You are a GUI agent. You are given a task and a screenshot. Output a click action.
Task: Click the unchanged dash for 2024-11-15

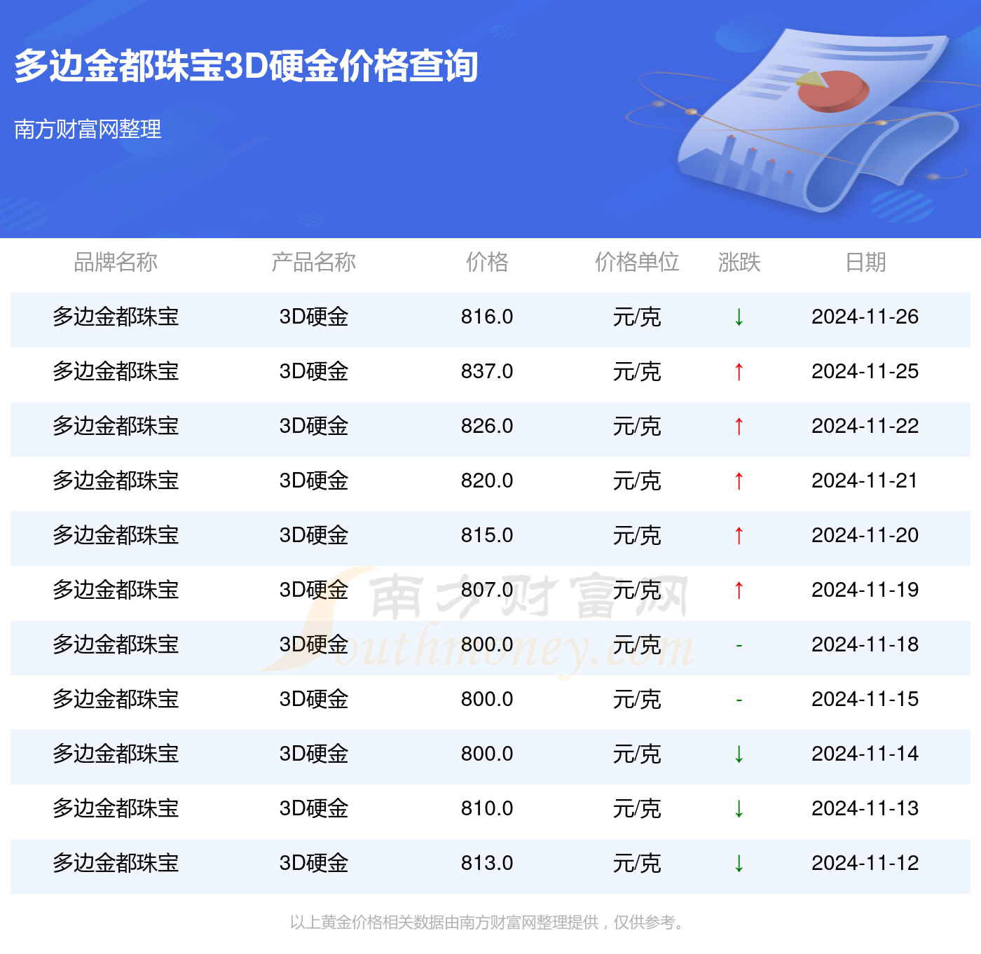[739, 700]
